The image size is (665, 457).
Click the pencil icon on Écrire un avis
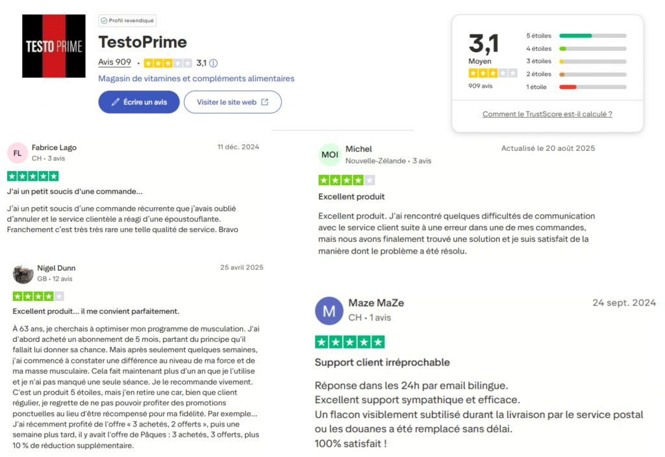(x=117, y=102)
